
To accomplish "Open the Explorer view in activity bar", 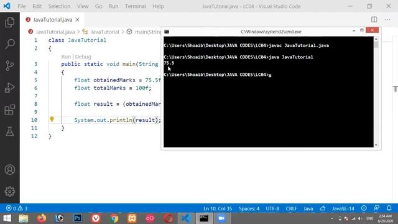I will point(10,22).
